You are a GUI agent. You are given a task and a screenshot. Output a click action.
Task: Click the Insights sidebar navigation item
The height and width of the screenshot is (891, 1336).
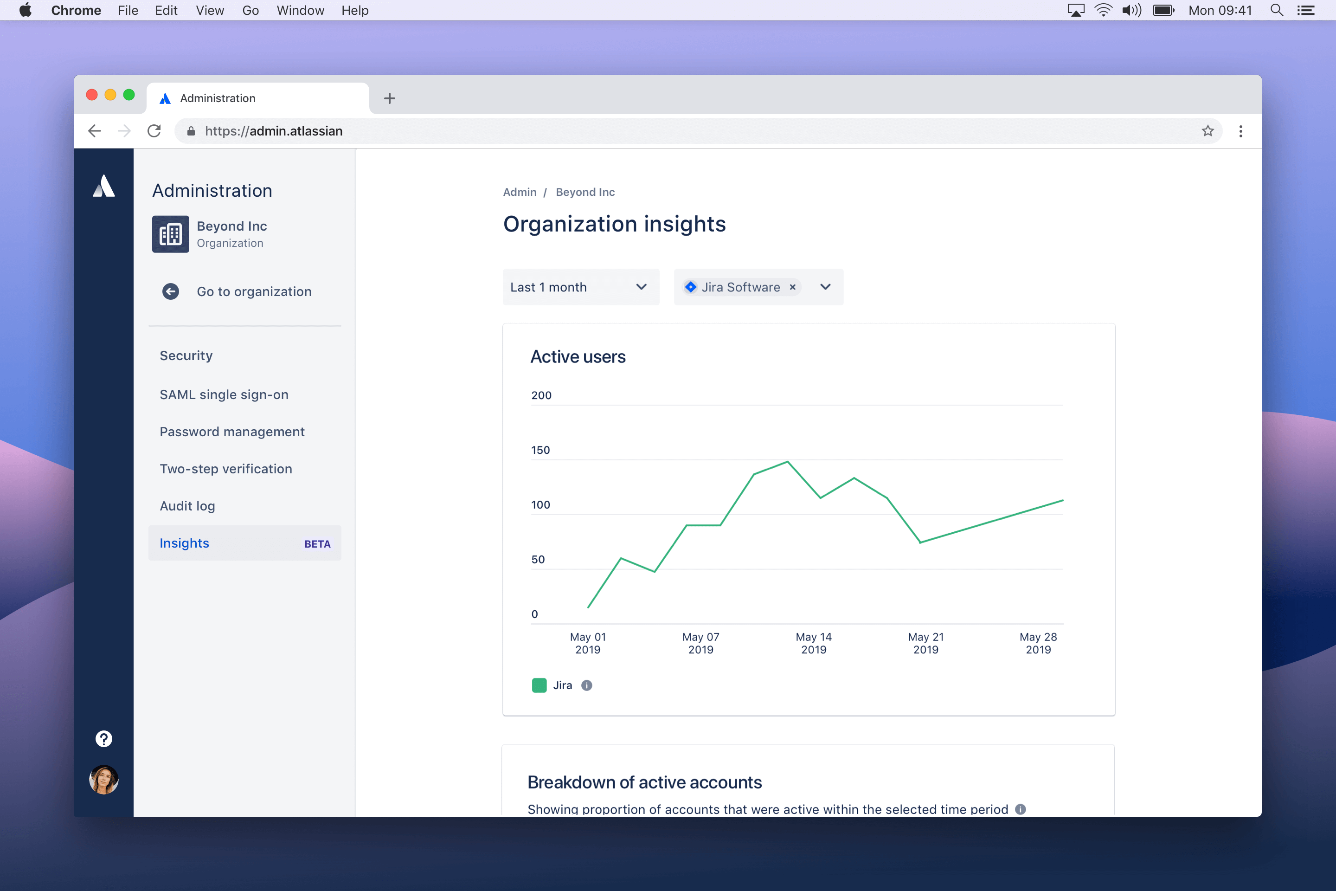pyautogui.click(x=184, y=543)
